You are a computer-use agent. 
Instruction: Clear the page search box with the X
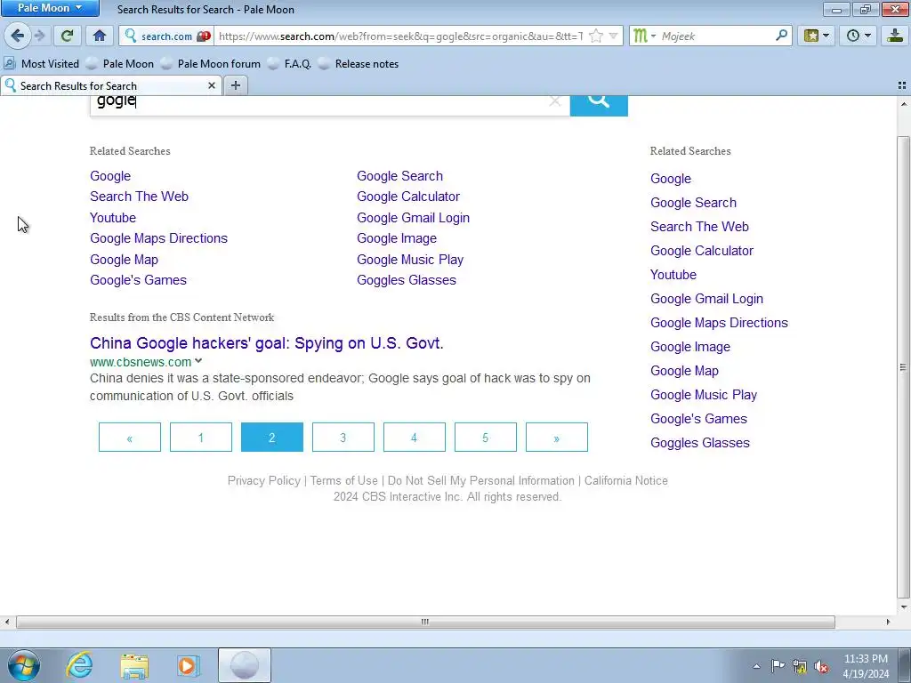click(x=555, y=101)
